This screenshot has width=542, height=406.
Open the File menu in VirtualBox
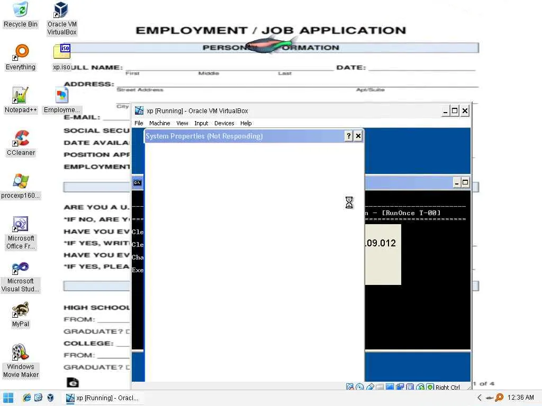[x=139, y=123]
